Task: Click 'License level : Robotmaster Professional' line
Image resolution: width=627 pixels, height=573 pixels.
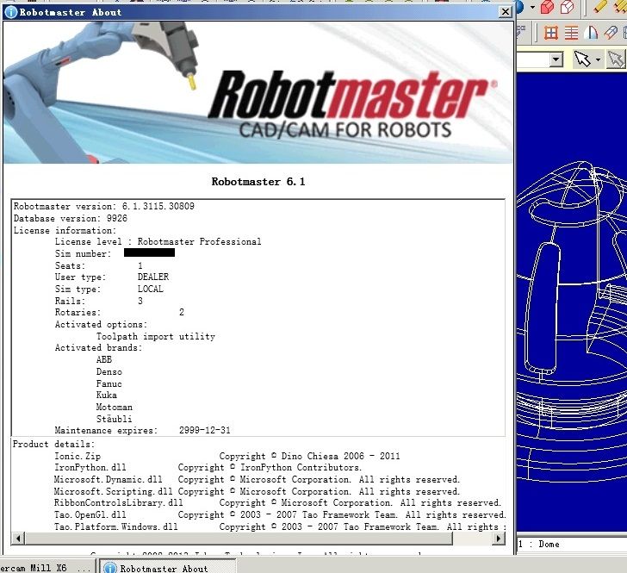Action: point(158,241)
